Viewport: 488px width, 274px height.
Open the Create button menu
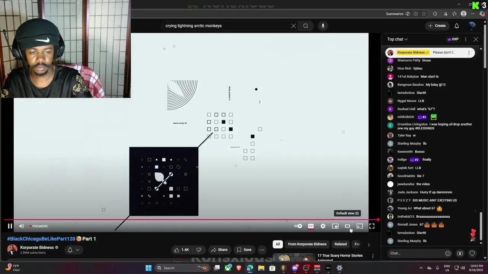[x=437, y=26]
